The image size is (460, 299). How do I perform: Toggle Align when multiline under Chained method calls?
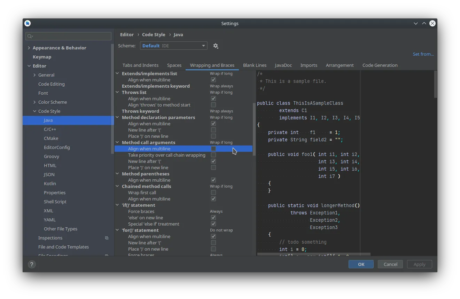(213, 199)
